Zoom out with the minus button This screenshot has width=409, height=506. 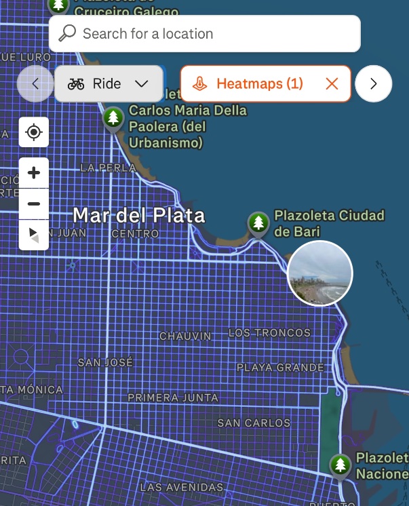(x=34, y=204)
